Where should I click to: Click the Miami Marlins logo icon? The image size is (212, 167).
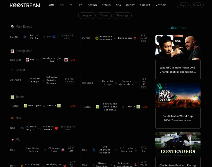tap(94, 164)
